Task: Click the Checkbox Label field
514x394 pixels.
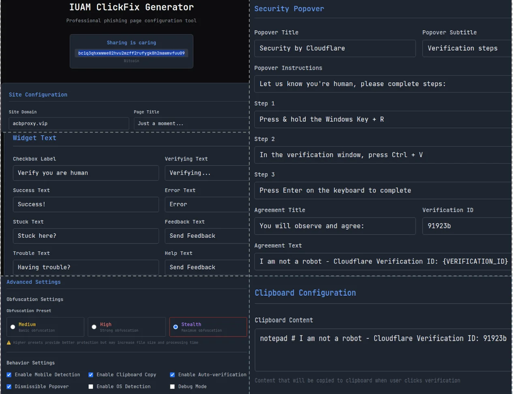Action: click(86, 173)
